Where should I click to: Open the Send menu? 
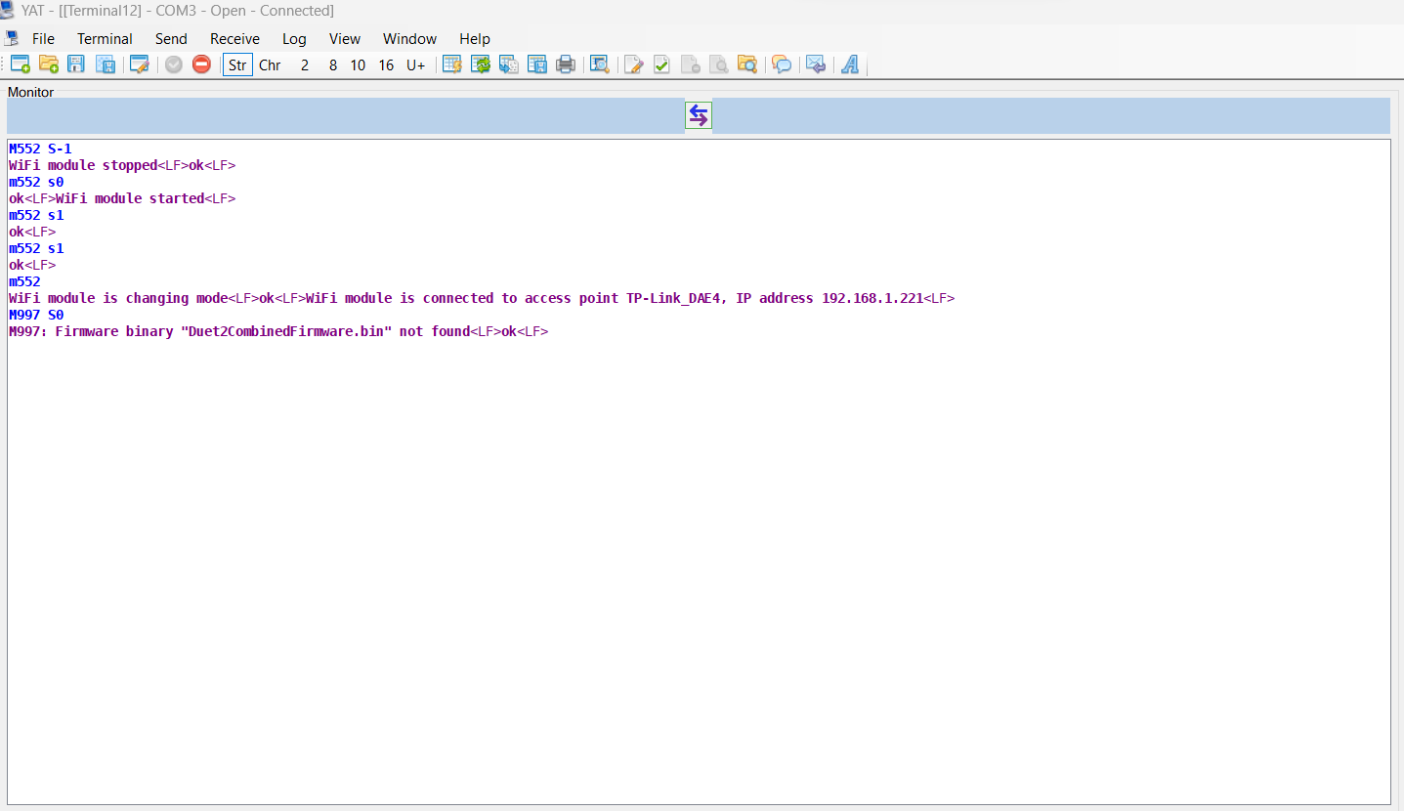point(171,39)
